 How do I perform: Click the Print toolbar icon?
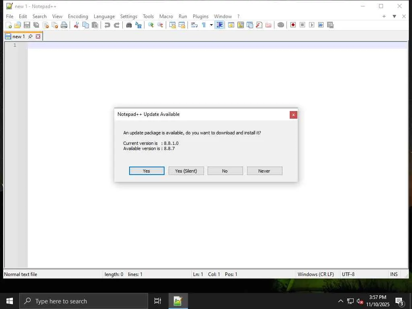[x=64, y=25]
